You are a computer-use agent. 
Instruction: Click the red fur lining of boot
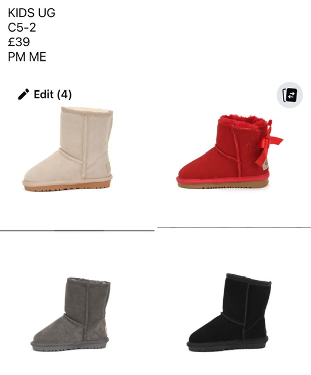tap(241, 121)
